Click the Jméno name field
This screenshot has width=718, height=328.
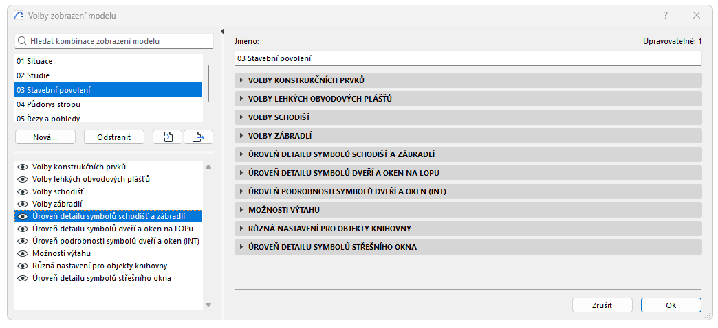pos(468,58)
